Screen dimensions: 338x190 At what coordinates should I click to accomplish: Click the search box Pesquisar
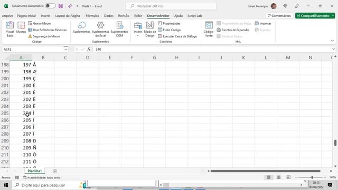pyautogui.click(x=171, y=6)
